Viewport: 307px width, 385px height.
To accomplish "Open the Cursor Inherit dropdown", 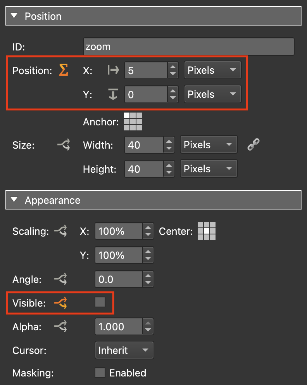I will pyautogui.click(x=124, y=350).
